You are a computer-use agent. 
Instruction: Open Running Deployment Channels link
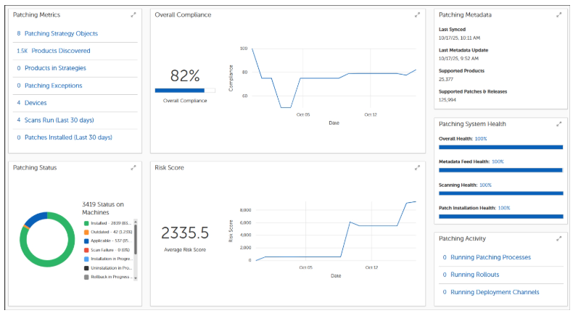[x=495, y=292]
